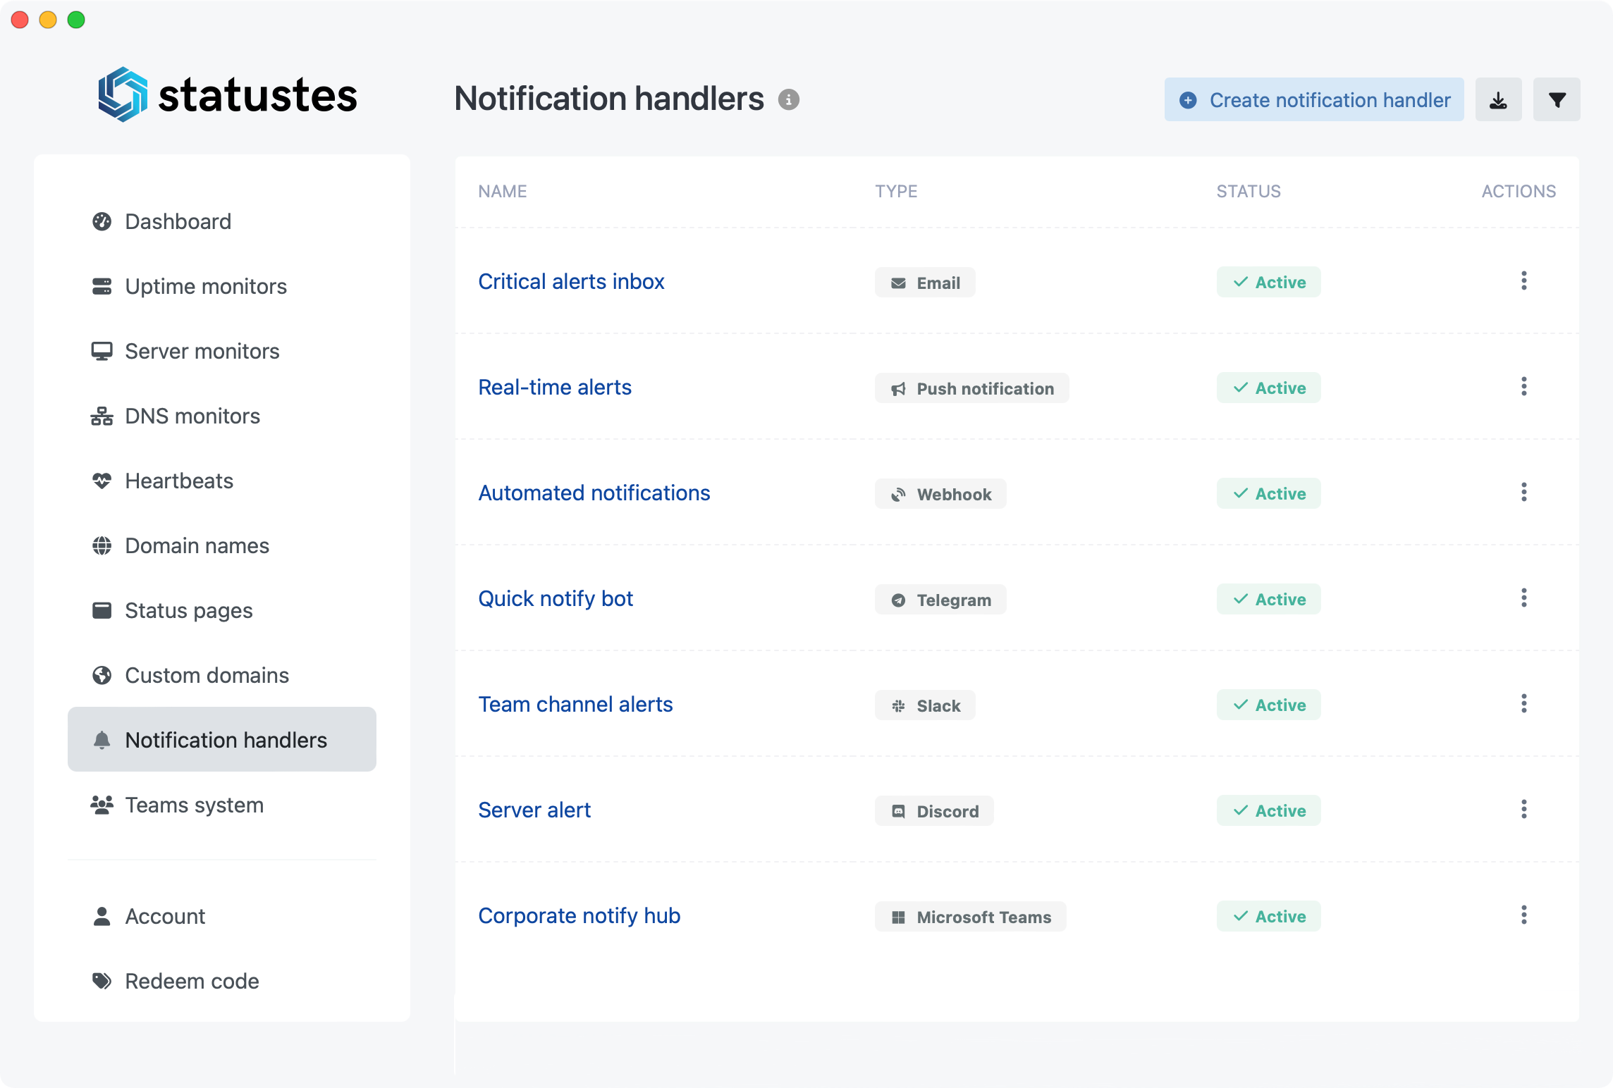
Task: Click the Discord type badge
Action: (x=934, y=811)
